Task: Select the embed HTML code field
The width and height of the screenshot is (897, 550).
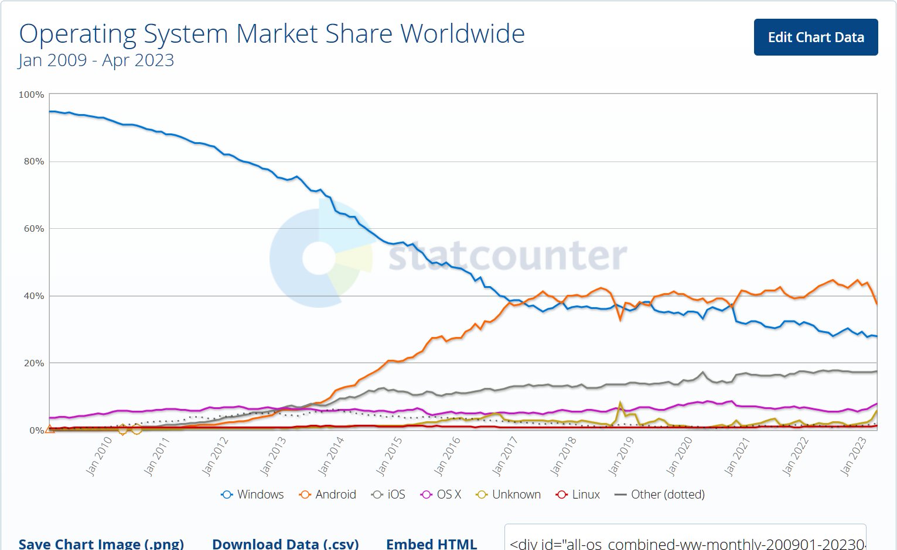Action: (685, 538)
